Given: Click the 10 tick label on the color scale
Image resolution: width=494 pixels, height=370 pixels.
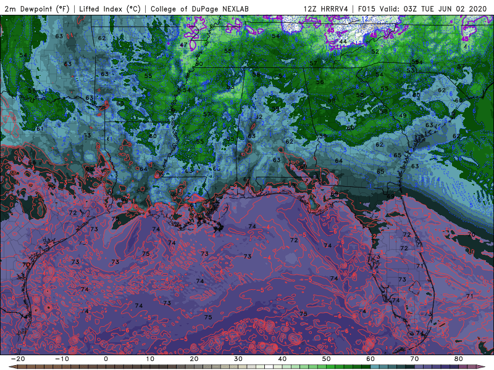Looking at the screenshot, I should (x=150, y=359).
